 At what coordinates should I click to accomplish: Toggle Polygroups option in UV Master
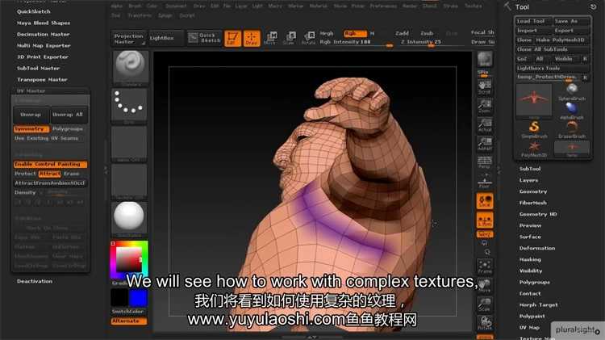pos(68,128)
